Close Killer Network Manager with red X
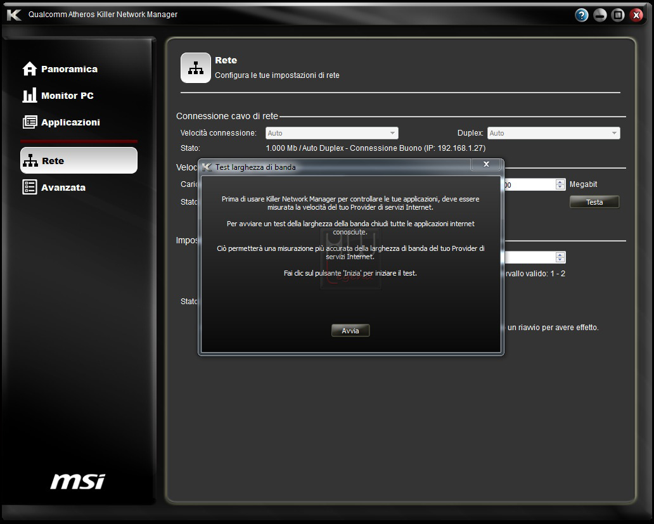 (x=636, y=15)
